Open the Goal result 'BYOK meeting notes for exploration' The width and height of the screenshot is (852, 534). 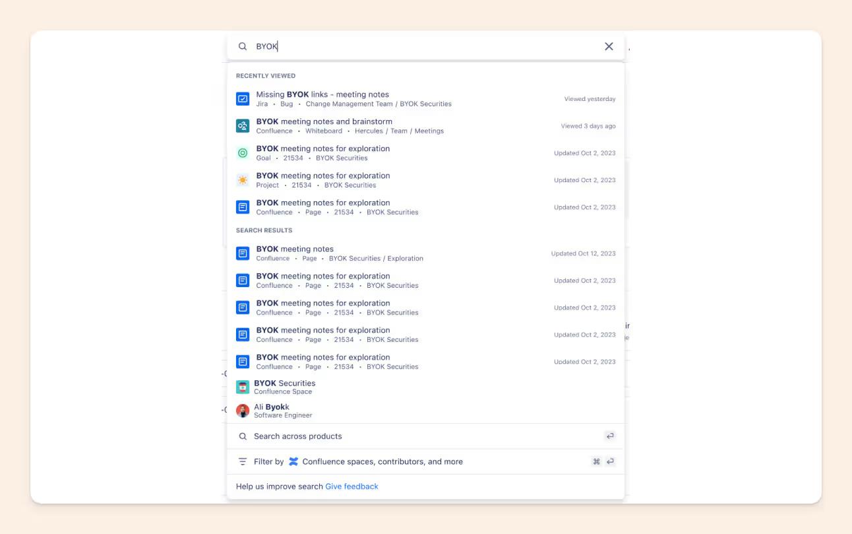(x=425, y=153)
